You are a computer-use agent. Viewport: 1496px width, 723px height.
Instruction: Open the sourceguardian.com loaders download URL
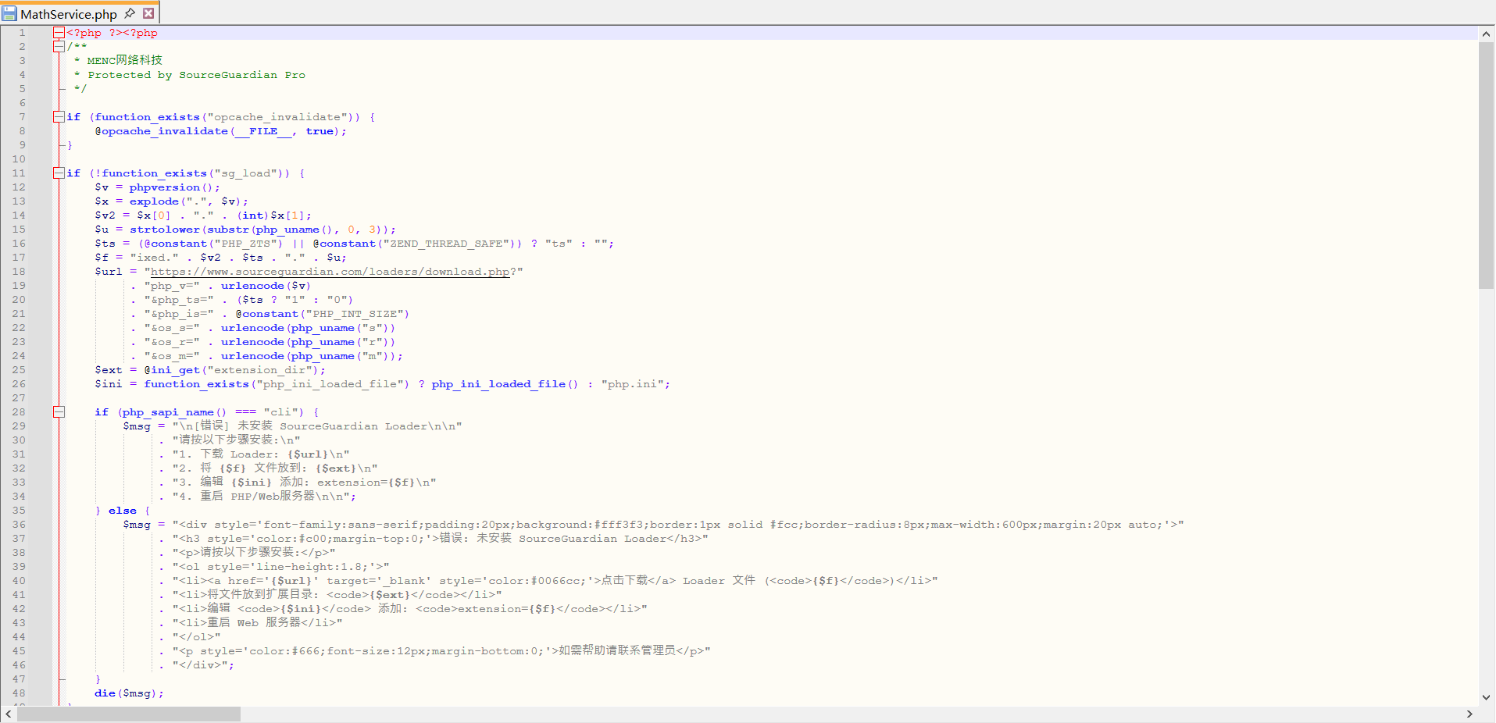[330, 272]
